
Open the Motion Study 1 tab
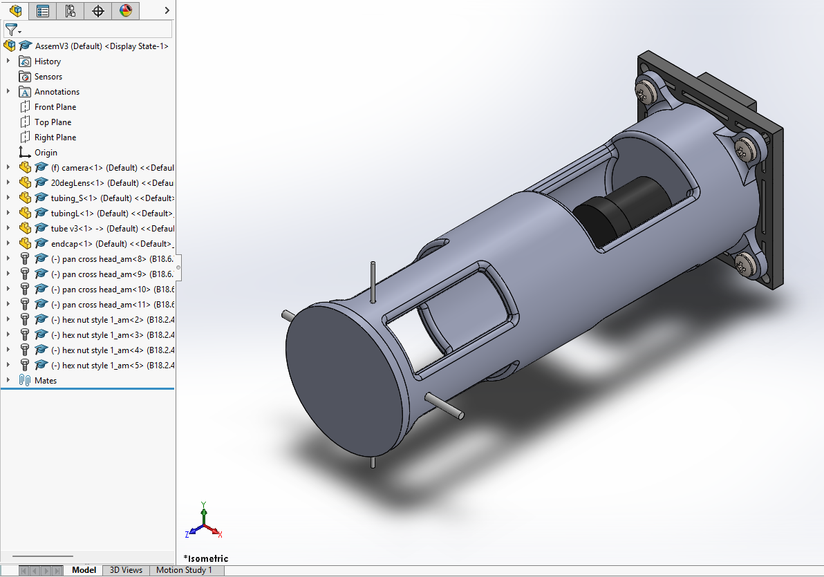click(184, 570)
